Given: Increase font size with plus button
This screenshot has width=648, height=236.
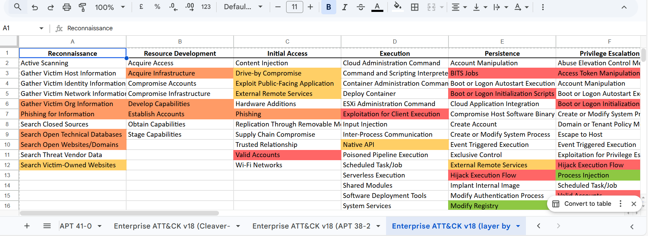Looking at the screenshot, I should (x=310, y=7).
